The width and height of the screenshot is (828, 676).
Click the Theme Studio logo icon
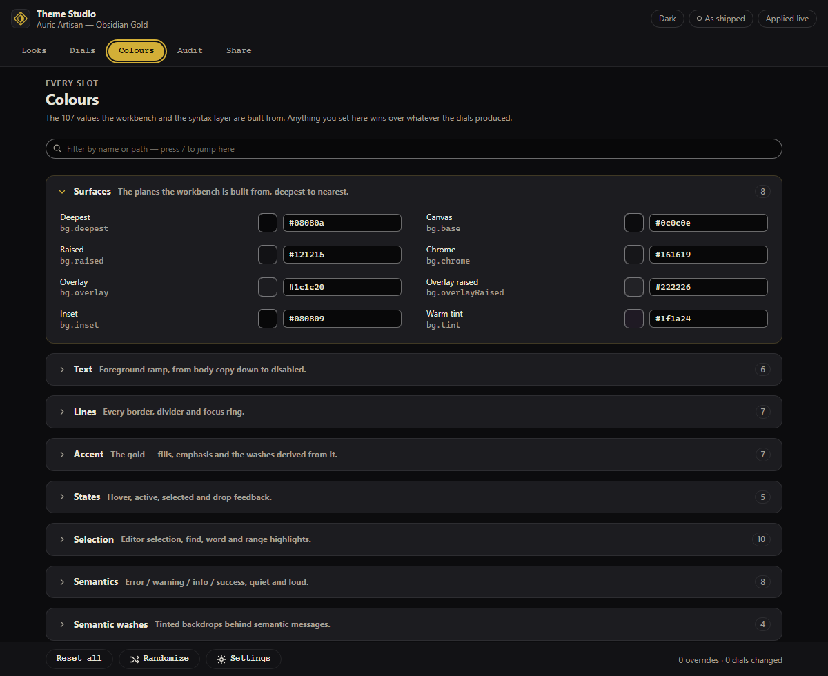click(x=21, y=19)
